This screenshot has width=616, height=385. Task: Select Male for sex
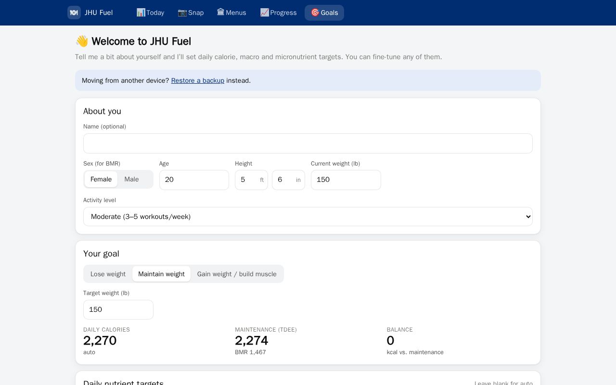131,179
